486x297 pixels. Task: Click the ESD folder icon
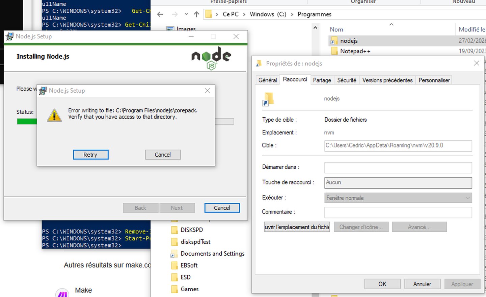[x=174, y=277]
